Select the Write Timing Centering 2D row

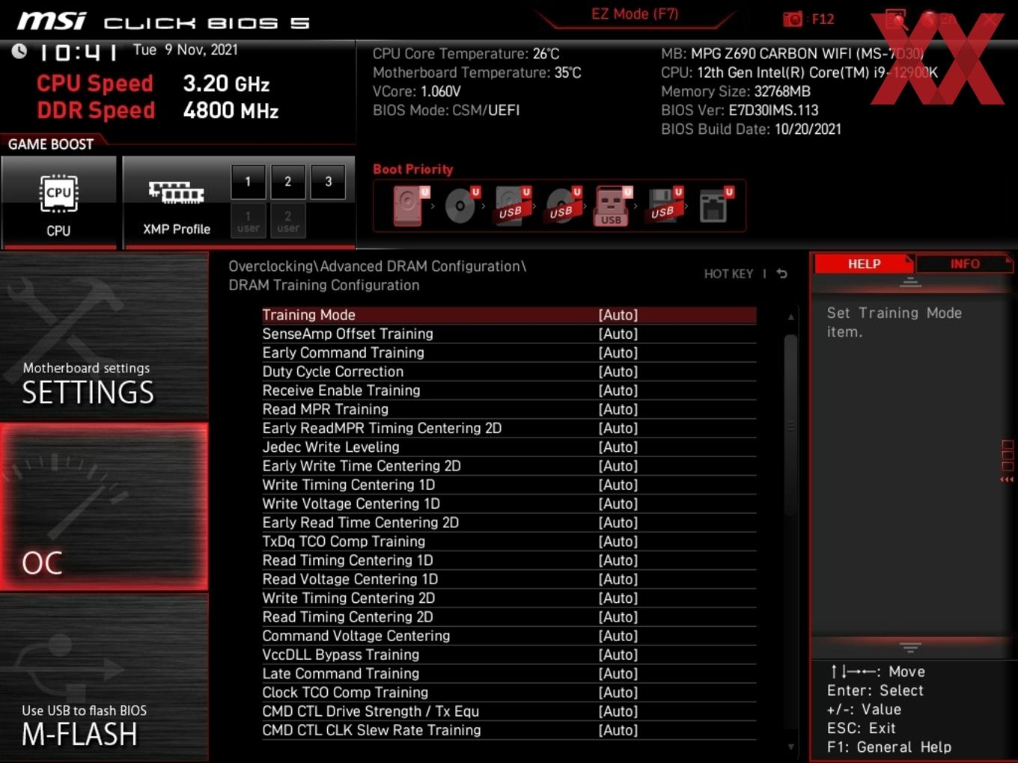tap(509, 598)
